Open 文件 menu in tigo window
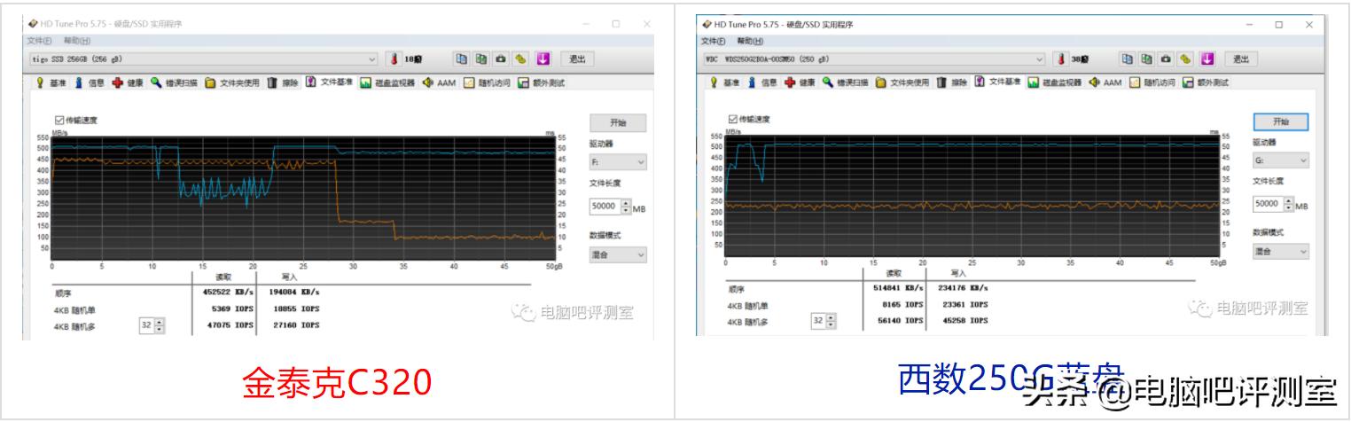Viewport: 1351px width, 422px height. tap(39, 42)
